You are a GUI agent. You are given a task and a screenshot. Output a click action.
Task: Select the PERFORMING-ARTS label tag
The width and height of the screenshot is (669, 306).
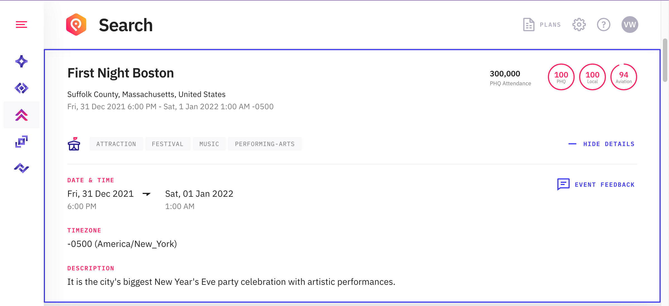(265, 144)
